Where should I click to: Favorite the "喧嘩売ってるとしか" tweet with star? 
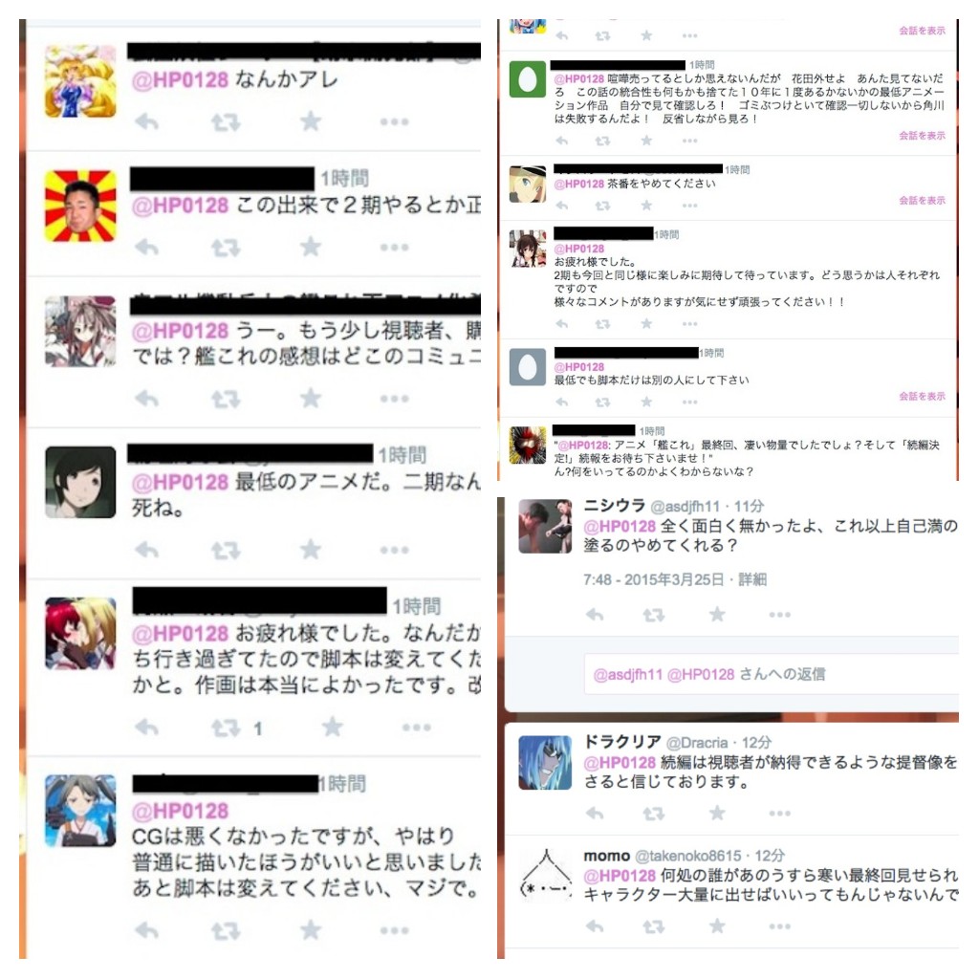[x=647, y=141]
